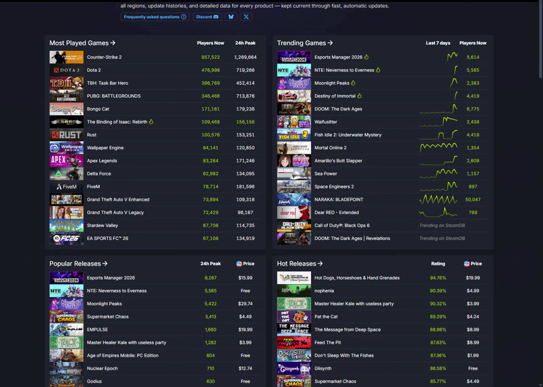Click flame icon beside Destiny of Immortal
The image size is (543, 387).
pyautogui.click(x=360, y=96)
